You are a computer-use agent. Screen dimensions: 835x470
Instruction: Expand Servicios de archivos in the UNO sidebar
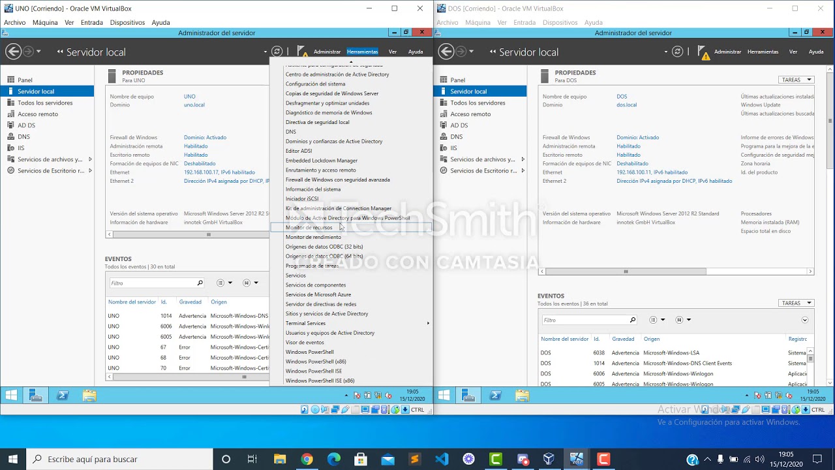(90, 159)
